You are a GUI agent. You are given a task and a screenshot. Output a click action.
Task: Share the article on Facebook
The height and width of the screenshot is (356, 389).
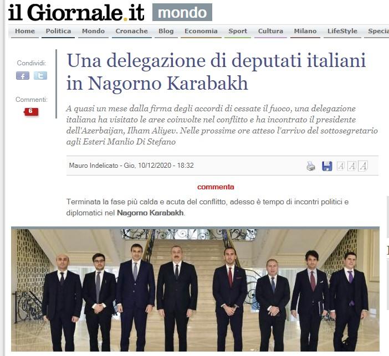pos(23,76)
